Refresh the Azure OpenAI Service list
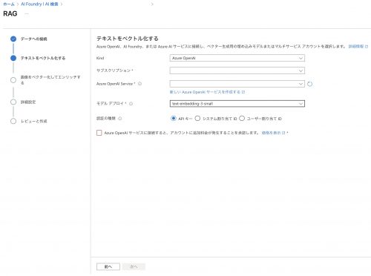The width and height of the screenshot is (371, 276). pos(309,84)
